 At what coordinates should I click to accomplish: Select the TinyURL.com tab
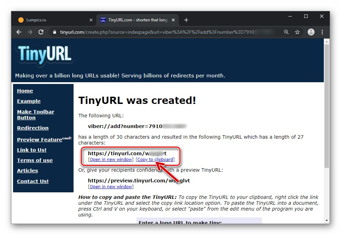(137, 20)
